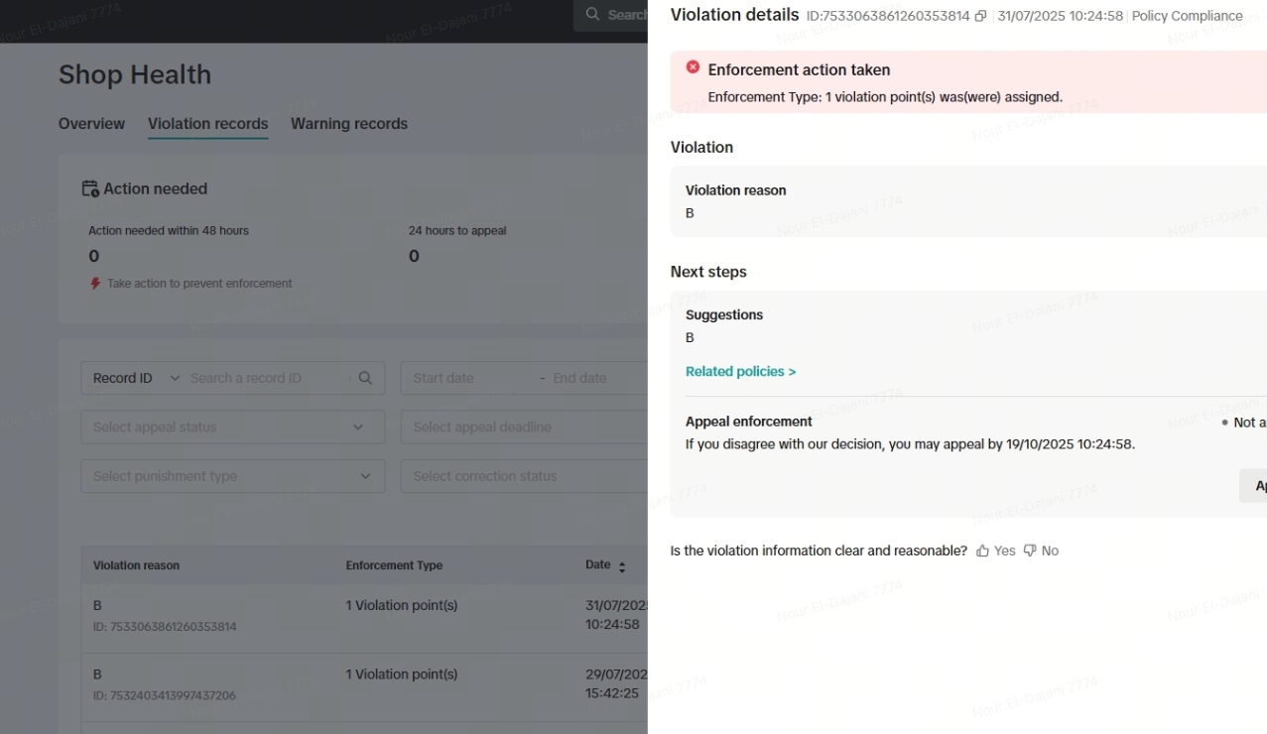This screenshot has width=1267, height=734.
Task: Click the top search bar
Action: 611,15
